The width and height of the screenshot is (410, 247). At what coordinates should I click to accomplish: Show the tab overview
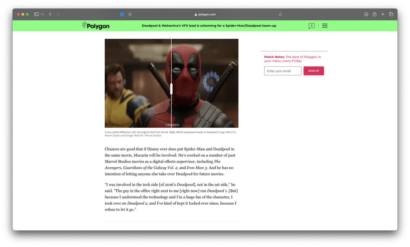(391, 15)
